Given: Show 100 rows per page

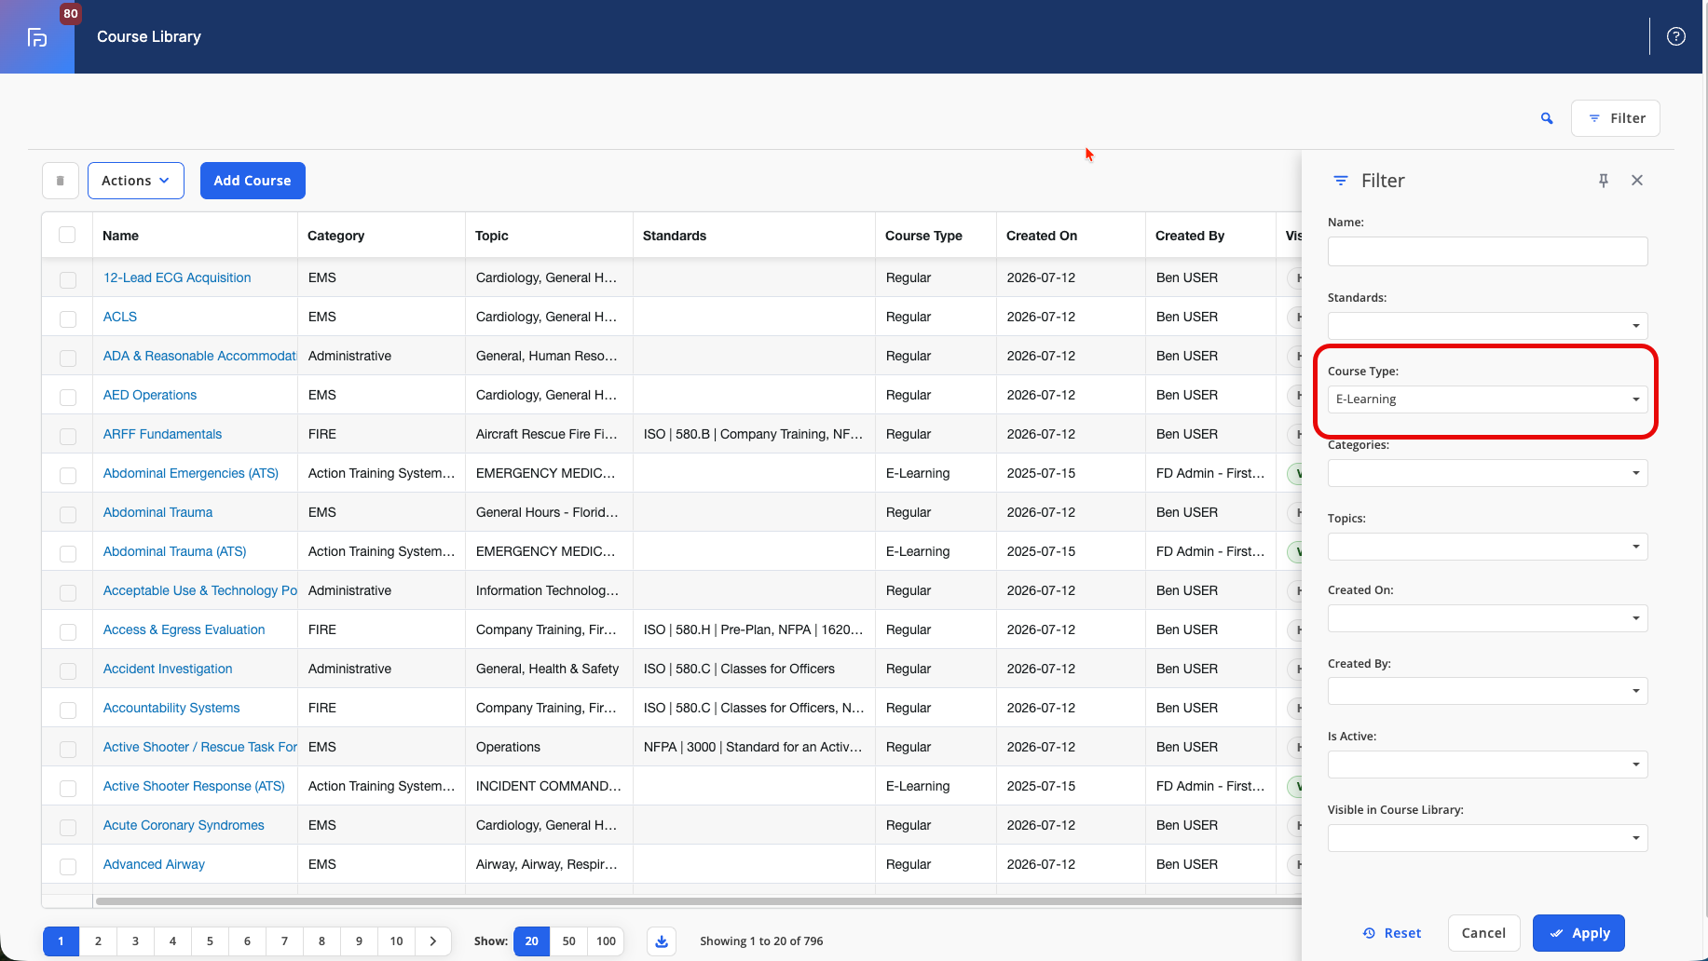Looking at the screenshot, I should tap(606, 941).
